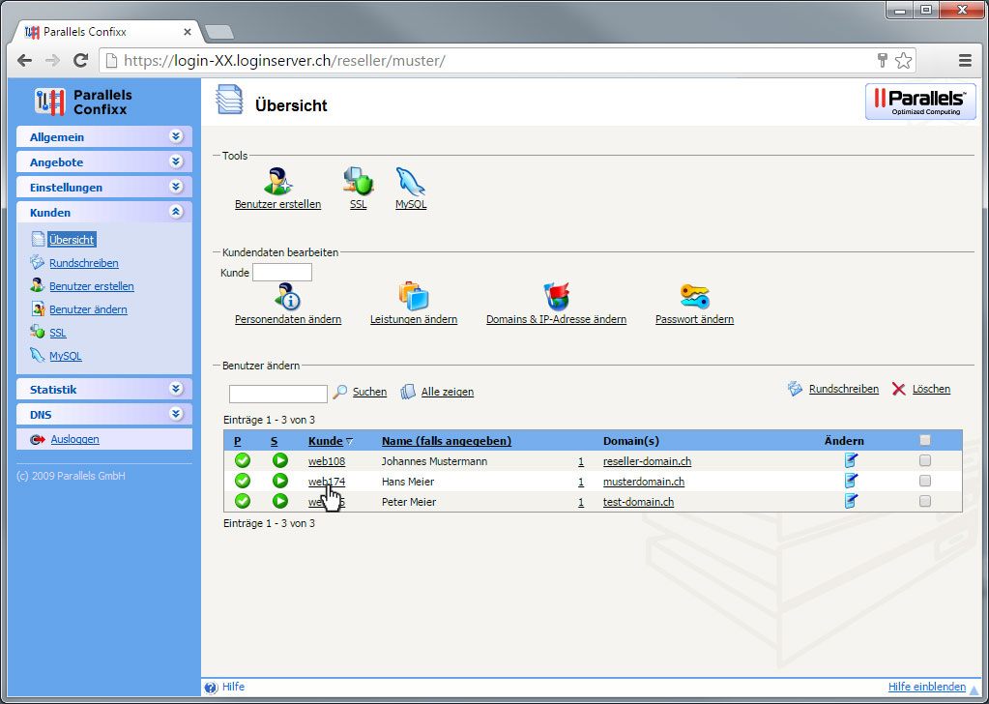989x704 pixels.
Task: Click the red X Löschen icon
Action: [899, 389]
